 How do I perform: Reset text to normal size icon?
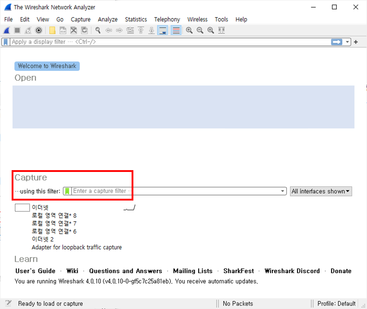[x=211, y=30]
